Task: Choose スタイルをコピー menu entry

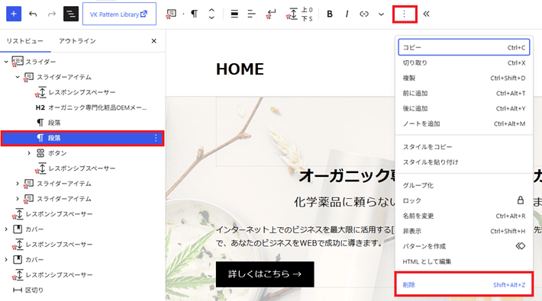Action: pos(464,147)
